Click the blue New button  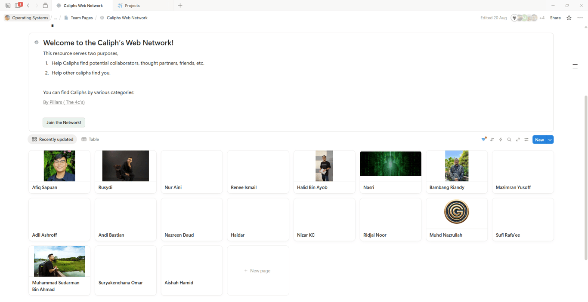539,140
